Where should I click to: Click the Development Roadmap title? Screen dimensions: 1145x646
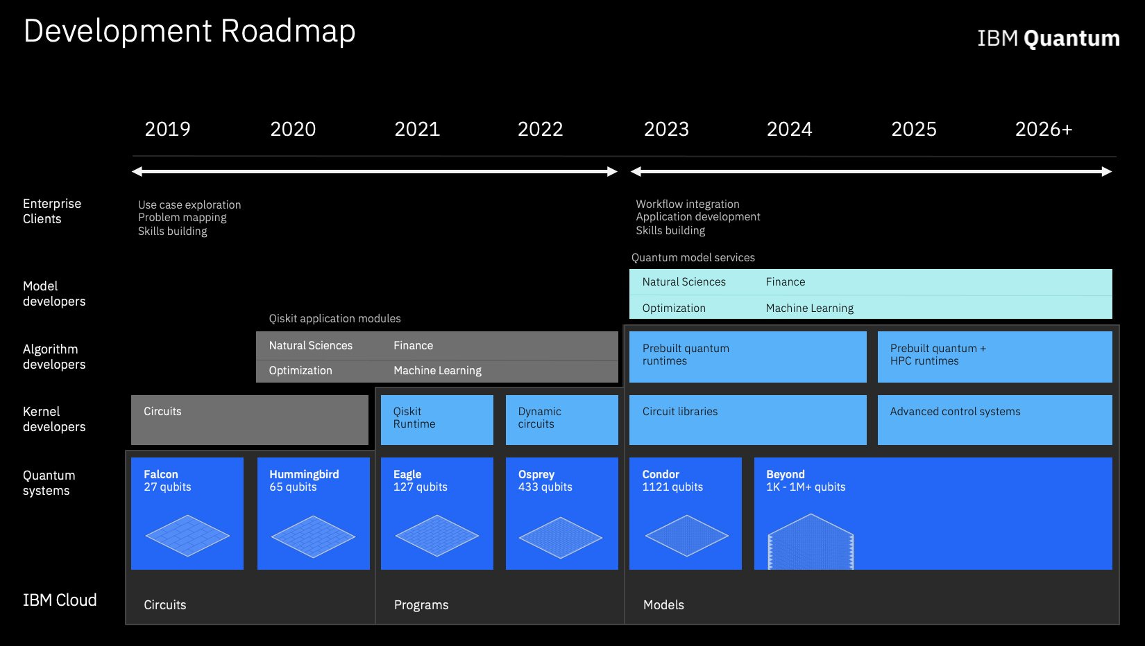point(189,32)
